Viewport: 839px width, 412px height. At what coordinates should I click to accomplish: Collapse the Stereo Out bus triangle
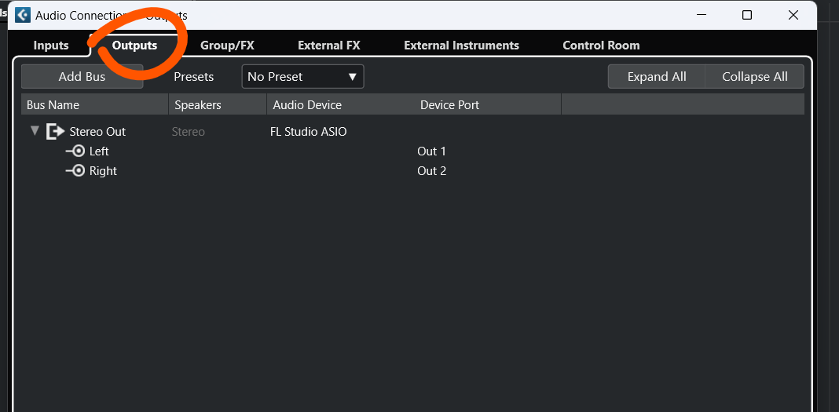coord(35,131)
